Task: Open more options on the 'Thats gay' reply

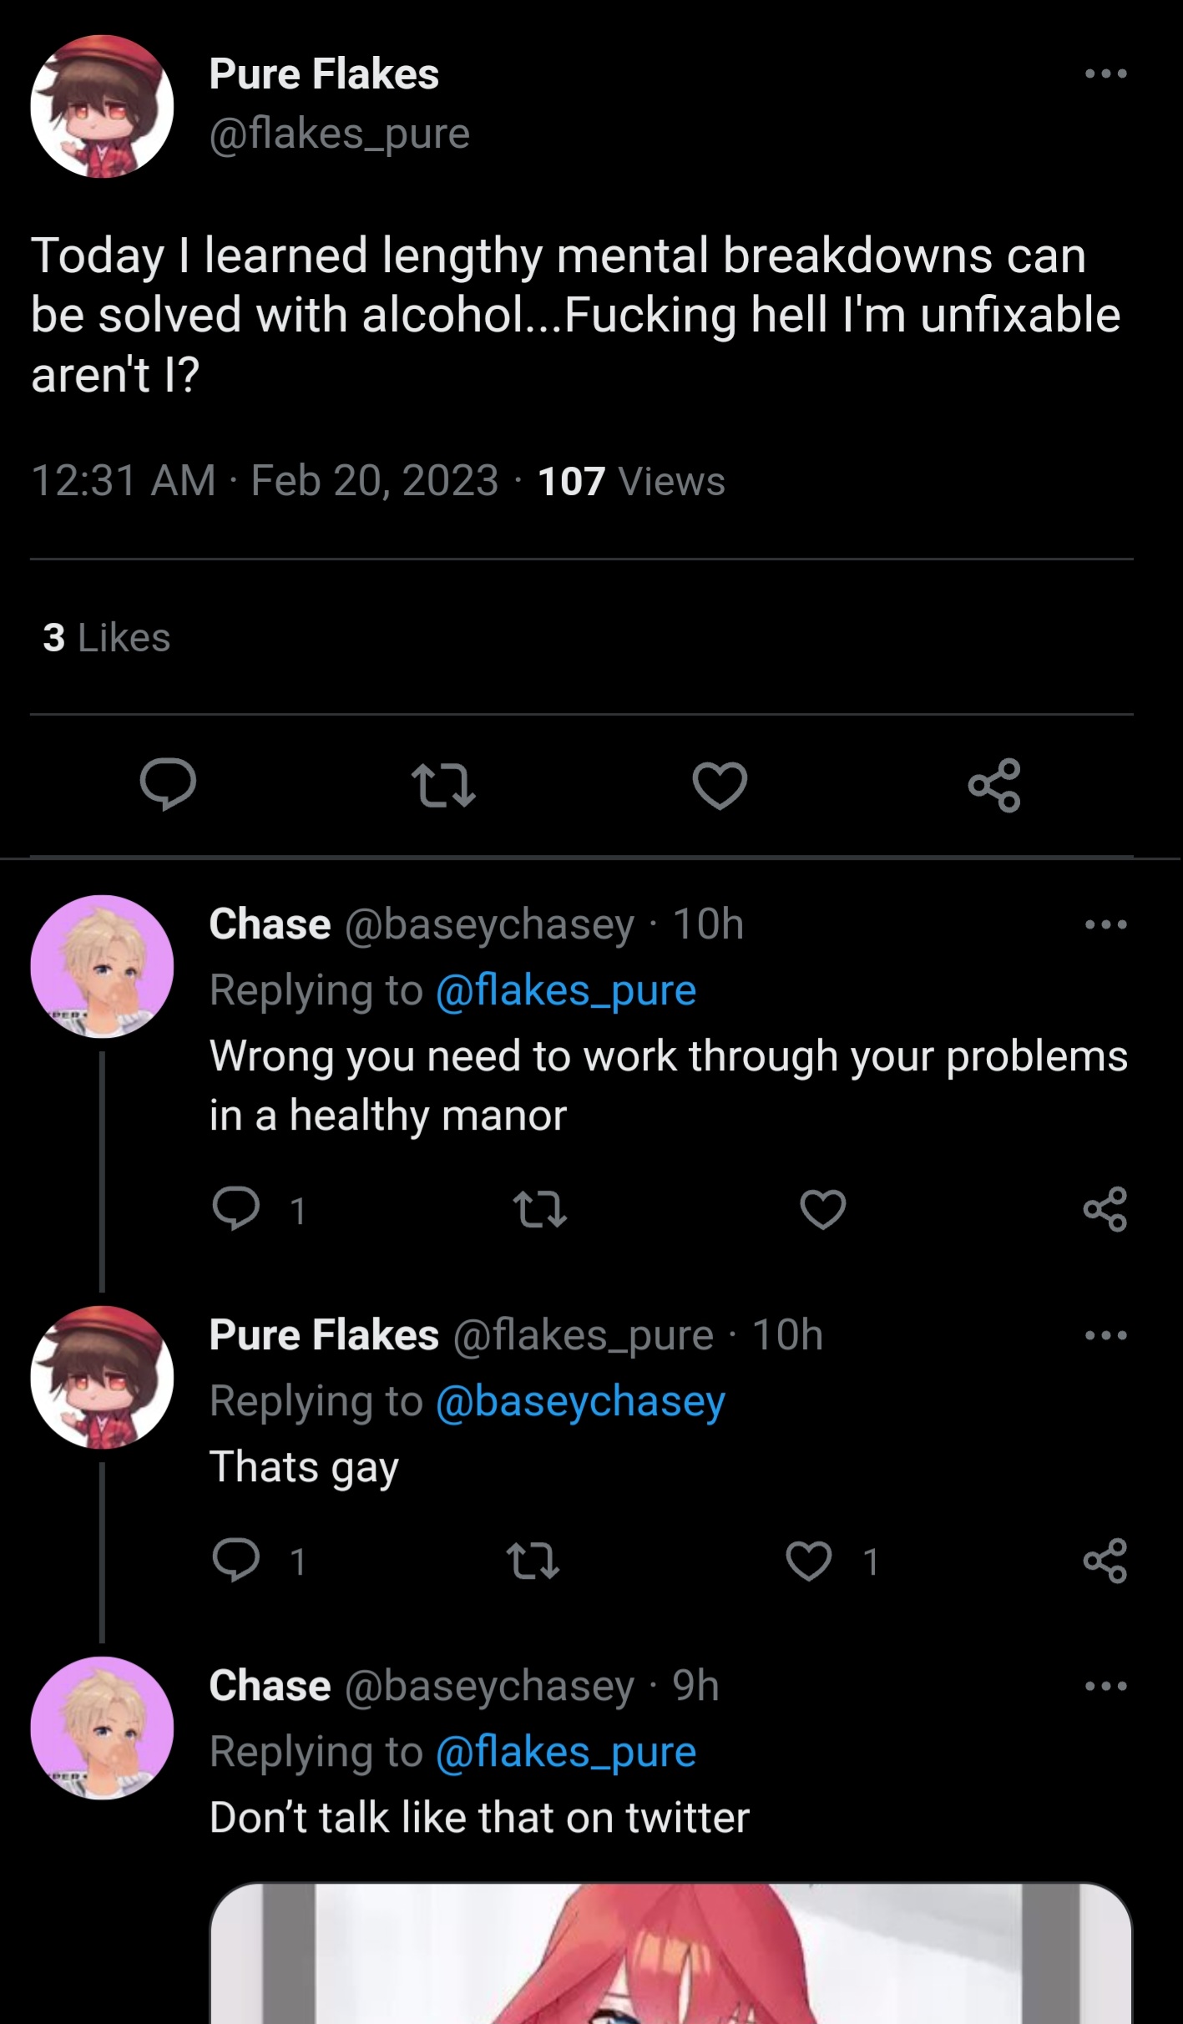Action: 1105,1335
